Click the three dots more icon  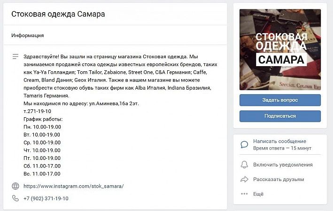(x=244, y=194)
